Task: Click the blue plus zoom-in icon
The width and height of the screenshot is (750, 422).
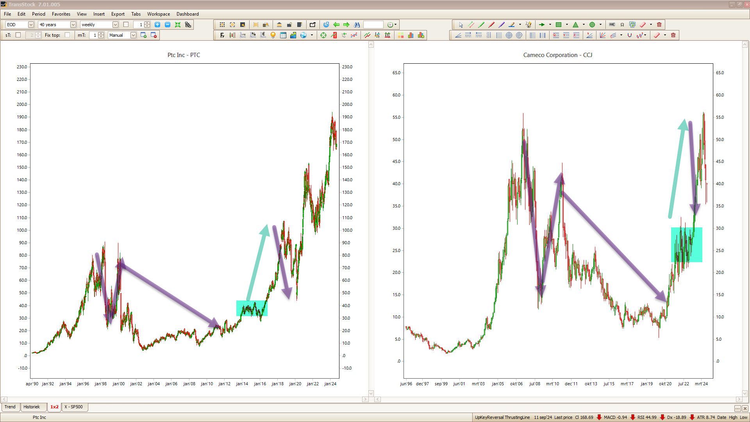Action: click(x=157, y=25)
